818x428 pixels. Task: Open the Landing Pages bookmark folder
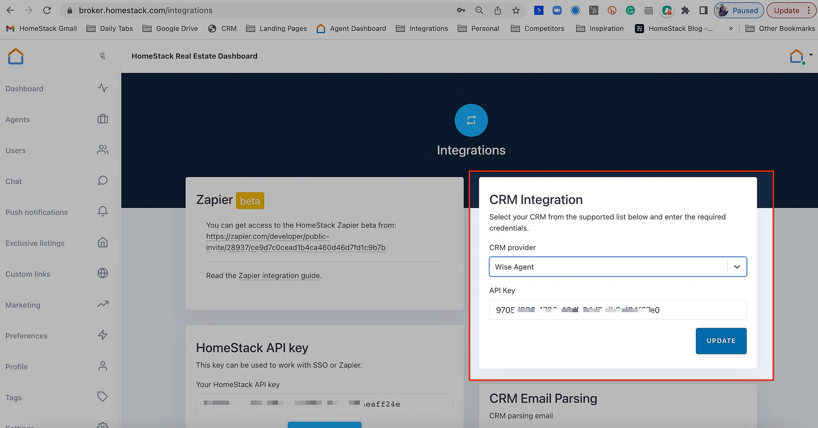pyautogui.click(x=276, y=29)
